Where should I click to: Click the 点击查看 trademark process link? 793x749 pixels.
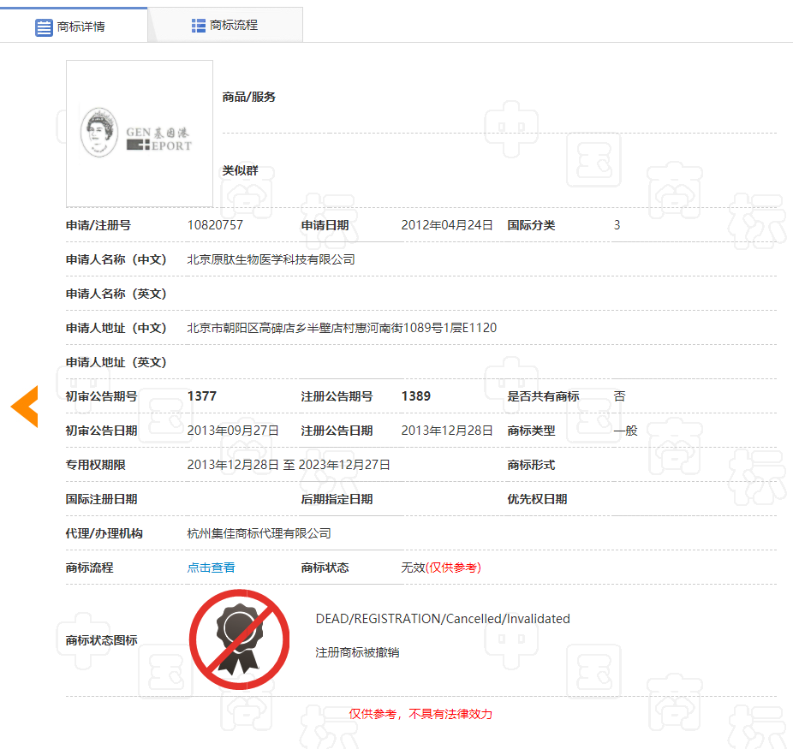point(211,568)
